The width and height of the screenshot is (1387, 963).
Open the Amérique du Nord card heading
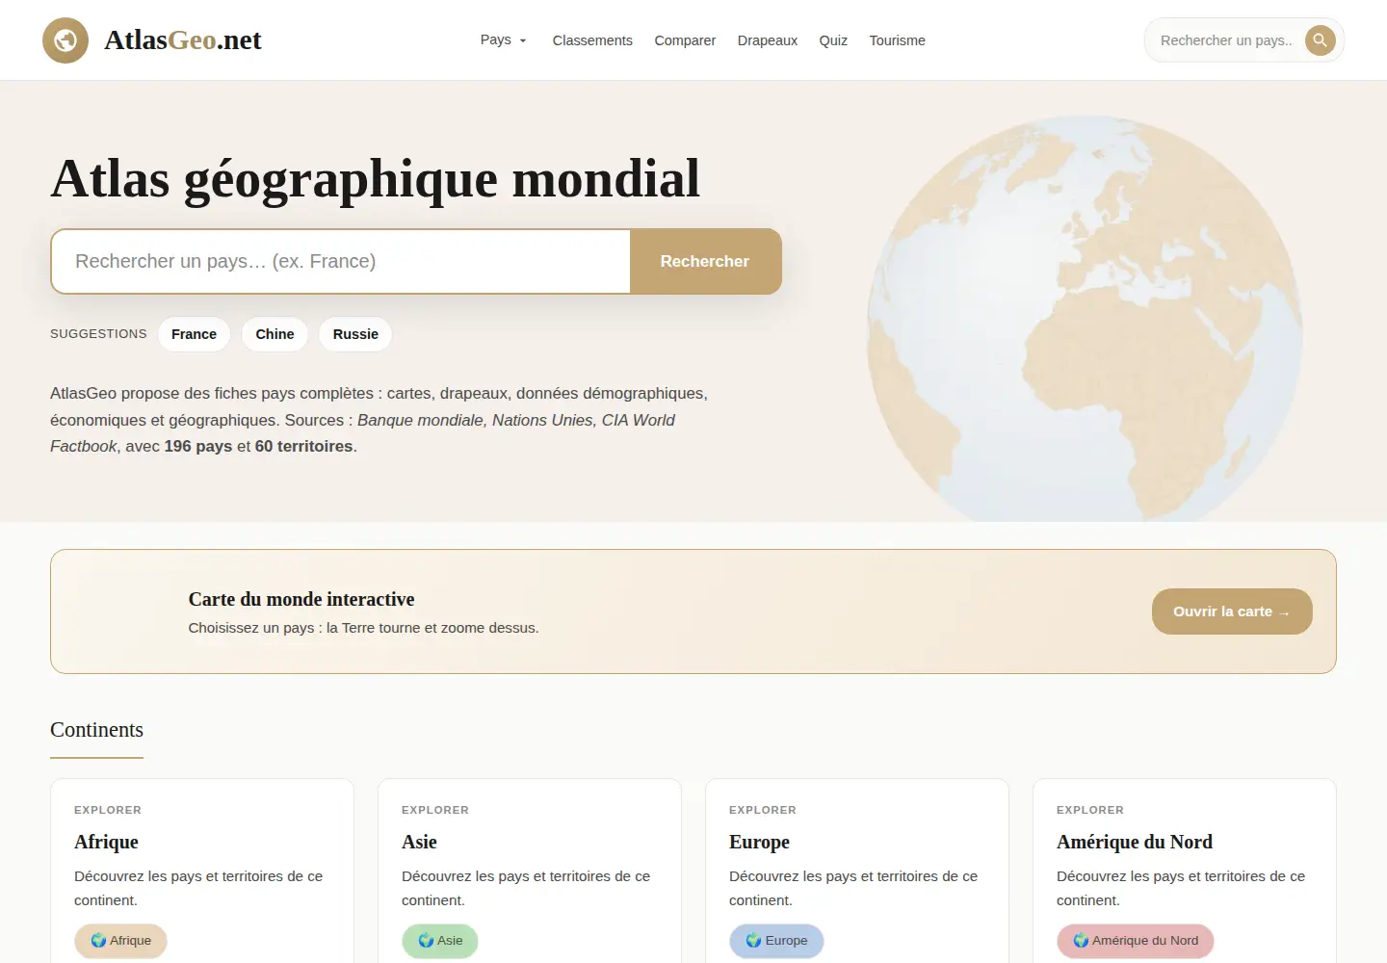tap(1135, 842)
